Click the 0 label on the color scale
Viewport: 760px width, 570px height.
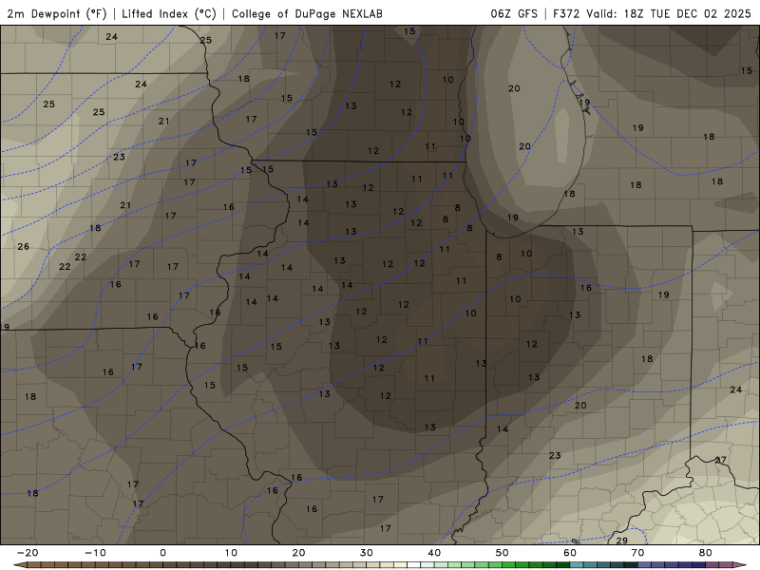click(x=162, y=553)
